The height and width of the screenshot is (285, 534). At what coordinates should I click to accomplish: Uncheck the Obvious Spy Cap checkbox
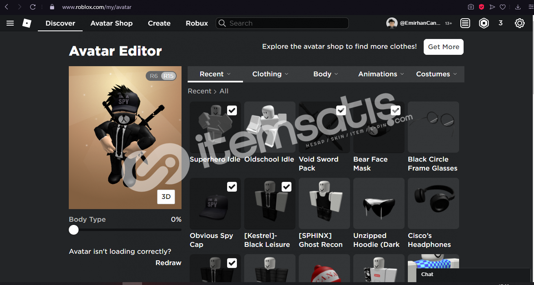pyautogui.click(x=232, y=187)
